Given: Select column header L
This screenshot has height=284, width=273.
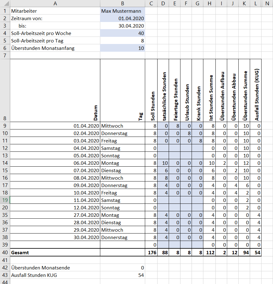Looking at the screenshot, I should pos(256,3).
